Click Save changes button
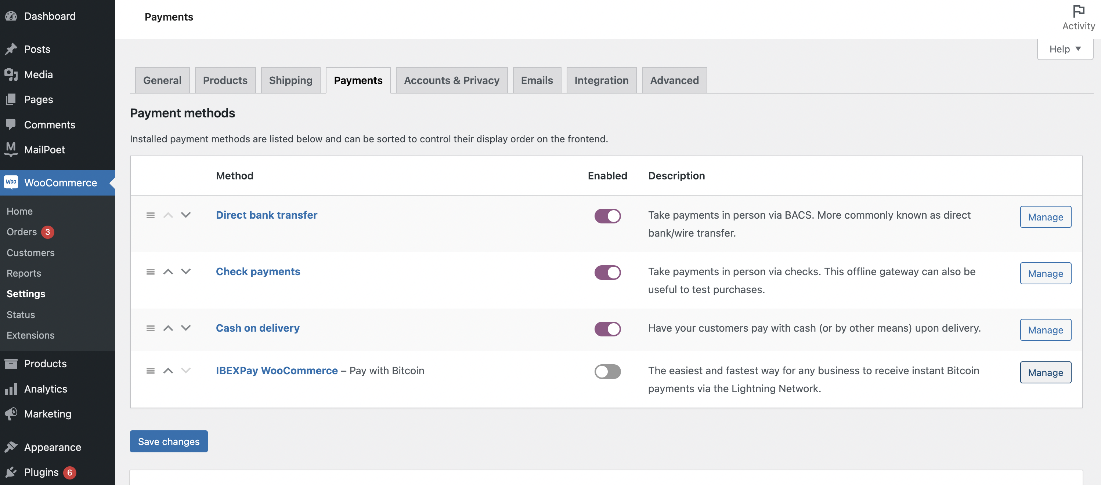This screenshot has width=1101, height=485. click(x=169, y=441)
